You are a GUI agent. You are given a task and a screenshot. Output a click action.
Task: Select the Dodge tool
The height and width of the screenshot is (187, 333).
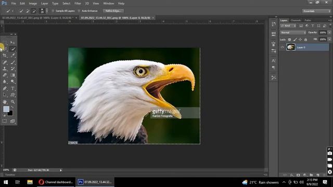tap(12, 82)
